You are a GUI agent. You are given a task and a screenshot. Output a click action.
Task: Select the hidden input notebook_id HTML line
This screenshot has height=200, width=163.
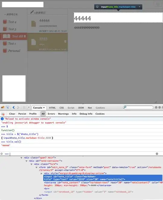88,192
